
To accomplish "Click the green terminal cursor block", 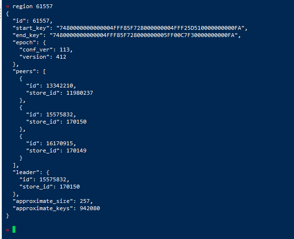I will coord(14,229).
